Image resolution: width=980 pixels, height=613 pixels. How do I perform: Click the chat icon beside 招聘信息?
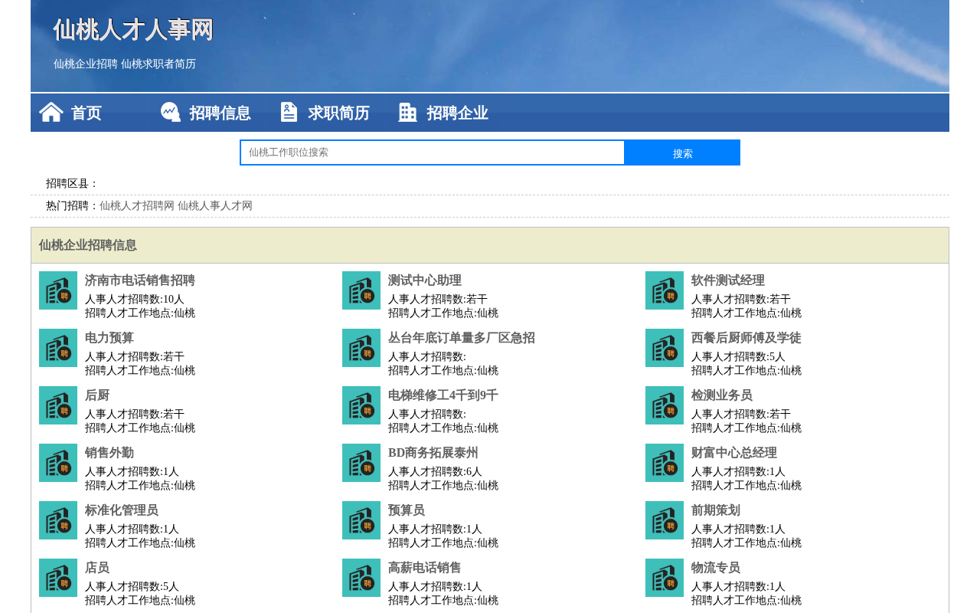(x=170, y=113)
